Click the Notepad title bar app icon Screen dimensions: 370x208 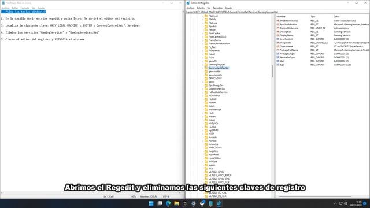pos(3,3)
